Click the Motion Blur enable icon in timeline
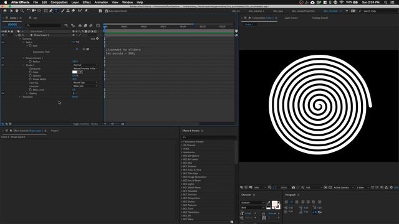The width and height of the screenshot is (399, 224). pos(91,26)
